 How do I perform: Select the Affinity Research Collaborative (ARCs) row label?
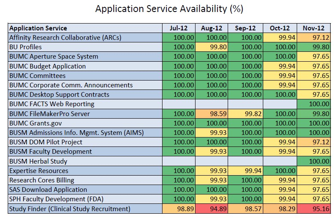[x=85, y=37]
